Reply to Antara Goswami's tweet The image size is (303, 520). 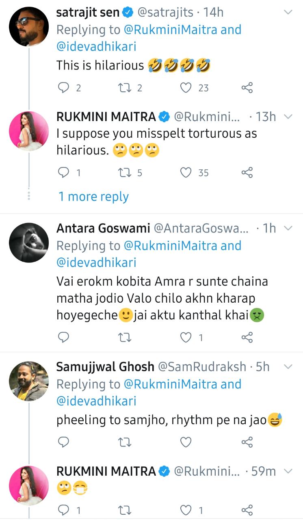pos(64,337)
